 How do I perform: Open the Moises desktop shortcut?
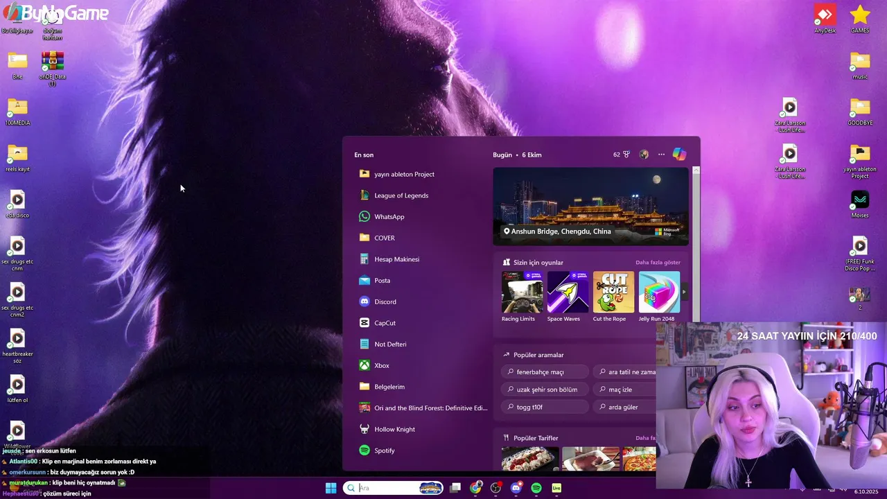coord(860,204)
